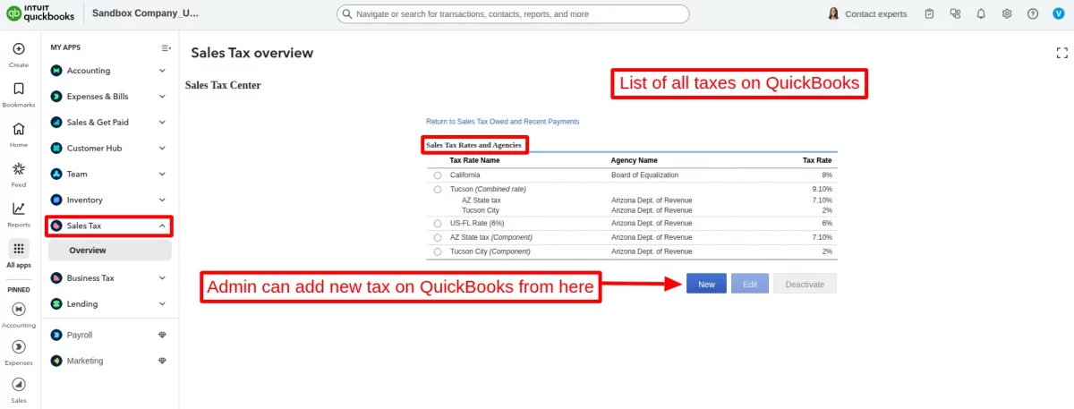This screenshot has height=409, width=1074.
Task: Click the Contact experts avatar photo
Action: [834, 13]
